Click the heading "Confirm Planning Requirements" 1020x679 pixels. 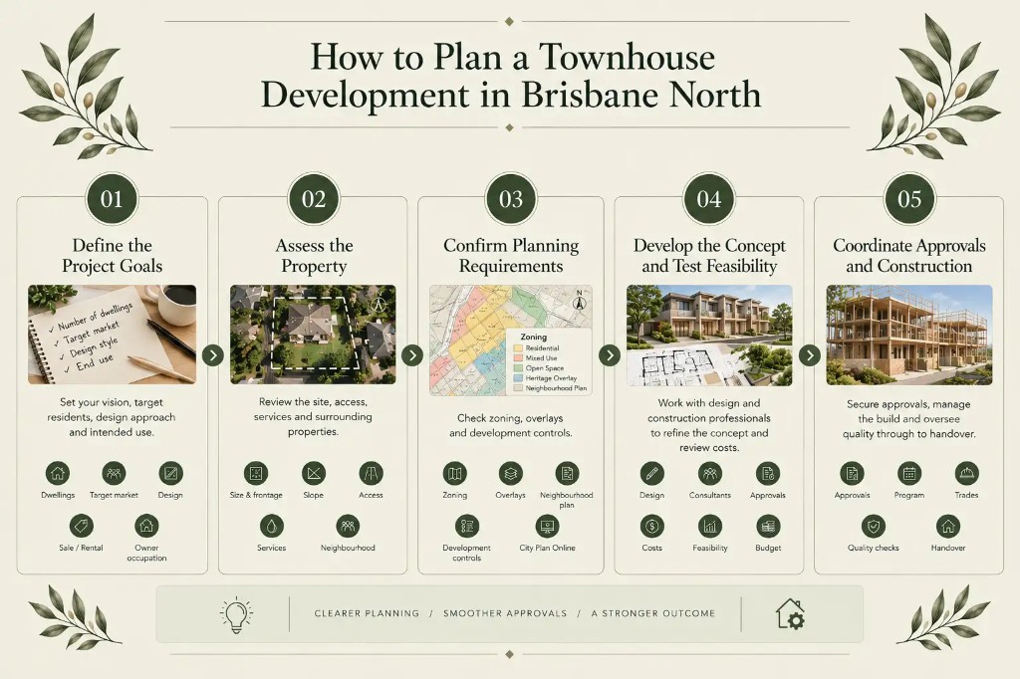pos(511,255)
